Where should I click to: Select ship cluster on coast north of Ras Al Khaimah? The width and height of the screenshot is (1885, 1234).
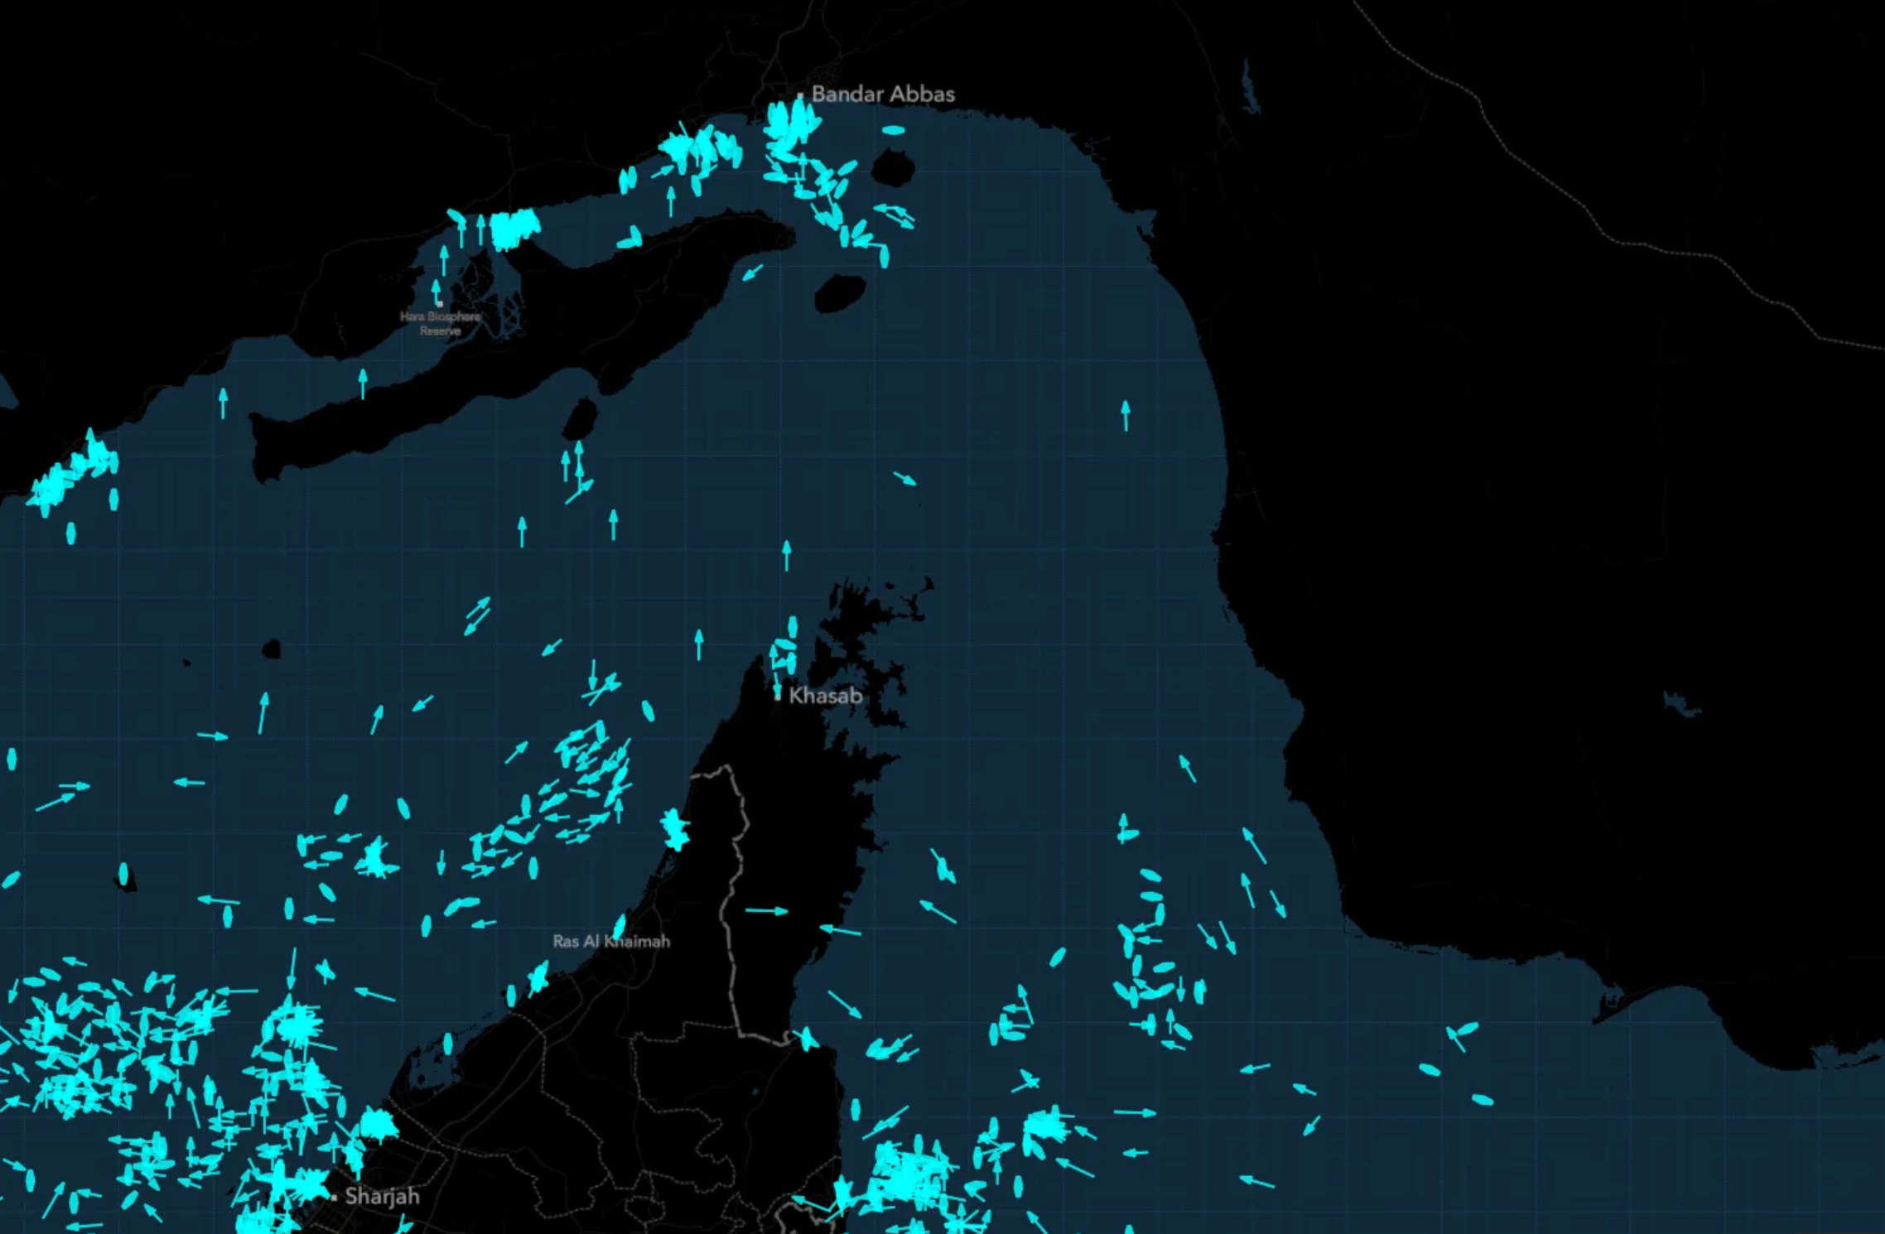(675, 829)
